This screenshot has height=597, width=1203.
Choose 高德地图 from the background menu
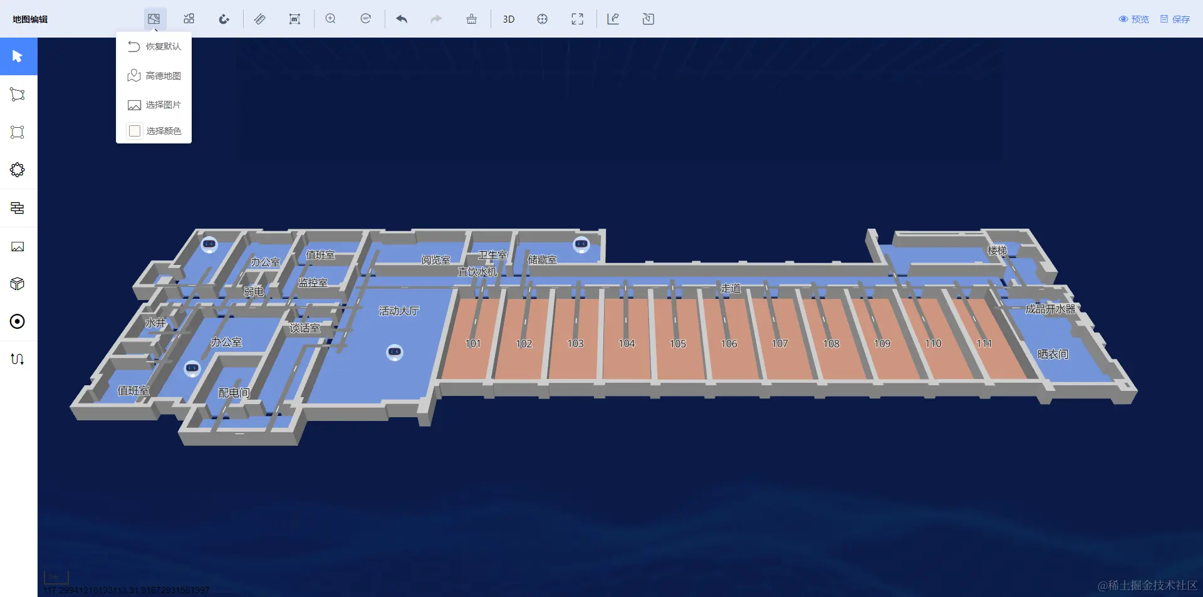[154, 76]
